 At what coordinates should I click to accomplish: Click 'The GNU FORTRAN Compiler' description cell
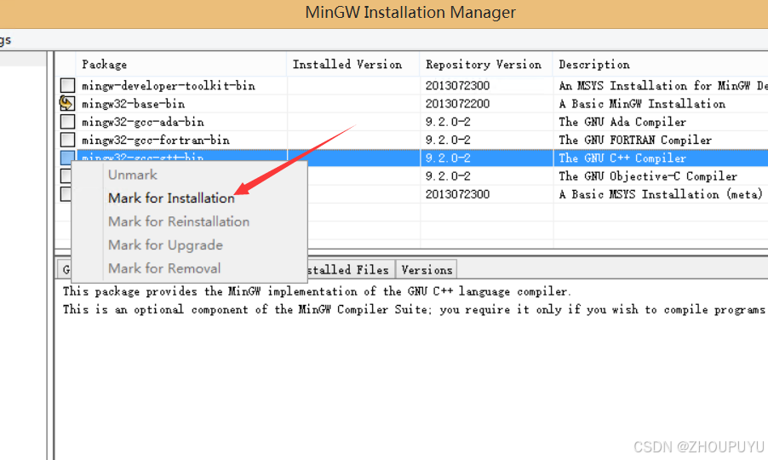[635, 140]
